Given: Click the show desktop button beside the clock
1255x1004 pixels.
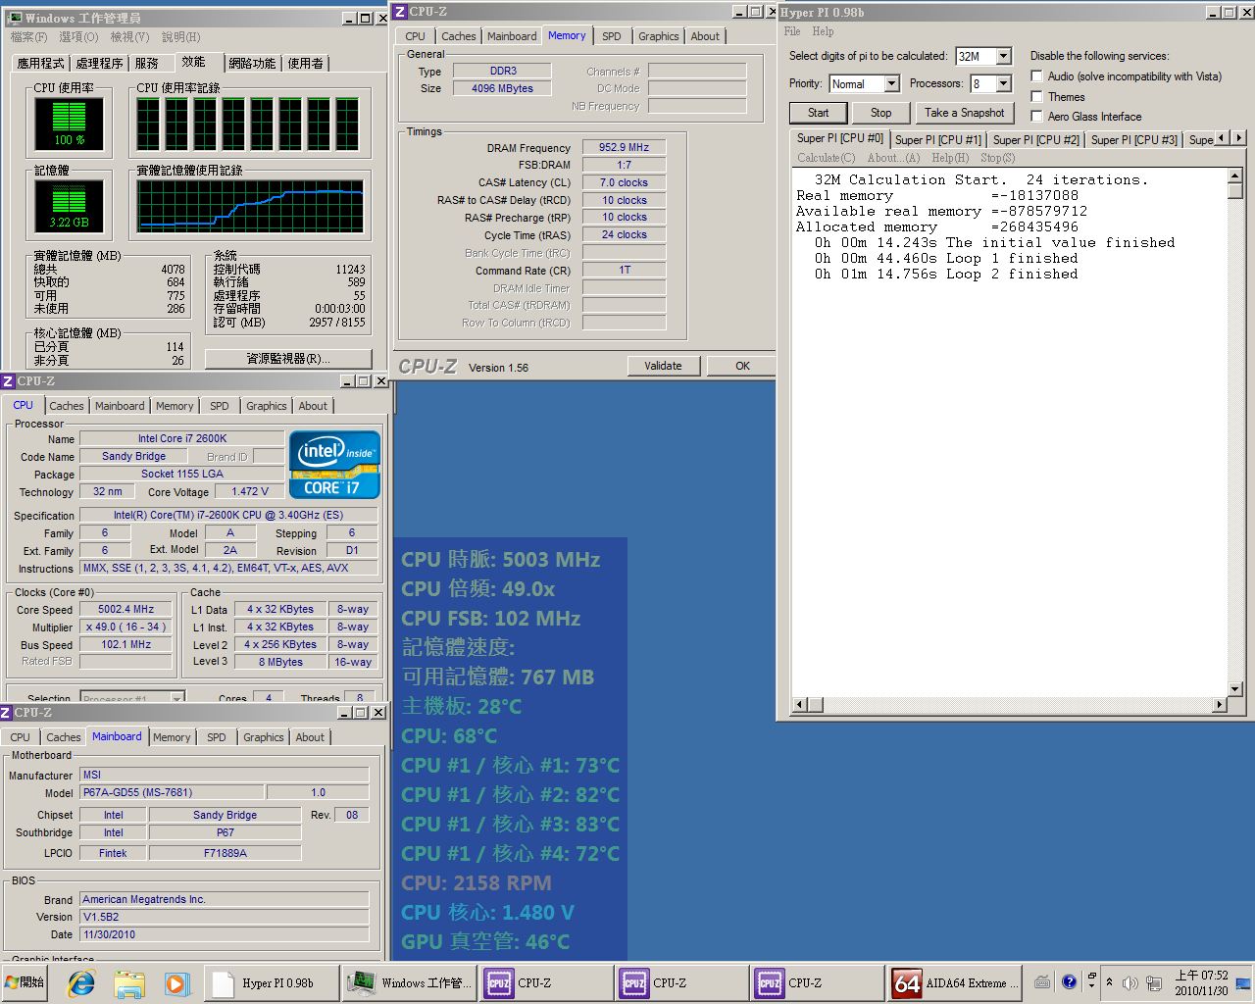Looking at the screenshot, I should 1243,982.
